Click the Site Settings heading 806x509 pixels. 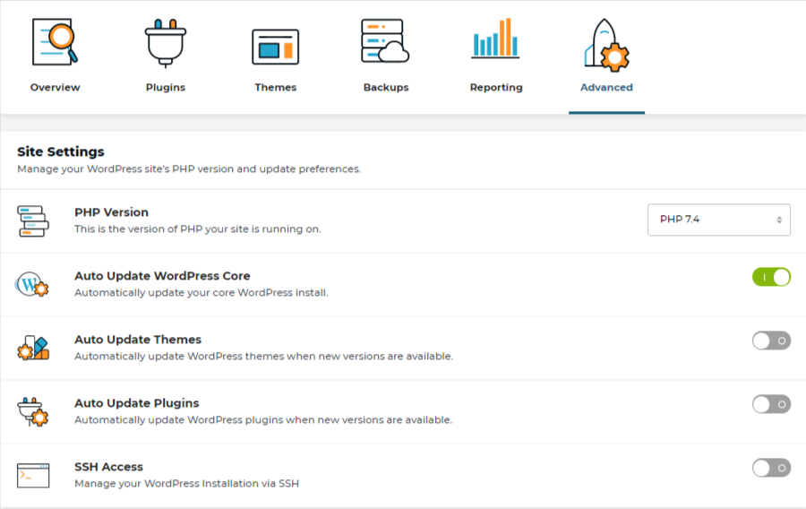click(x=61, y=151)
